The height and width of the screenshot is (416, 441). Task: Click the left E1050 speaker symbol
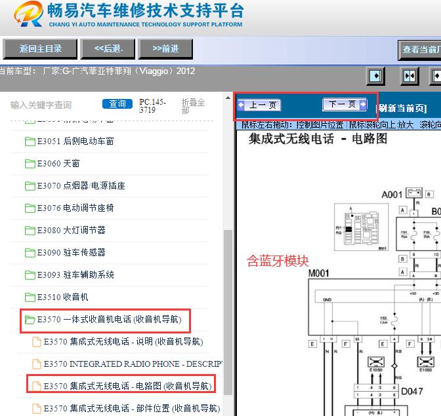pos(376,362)
